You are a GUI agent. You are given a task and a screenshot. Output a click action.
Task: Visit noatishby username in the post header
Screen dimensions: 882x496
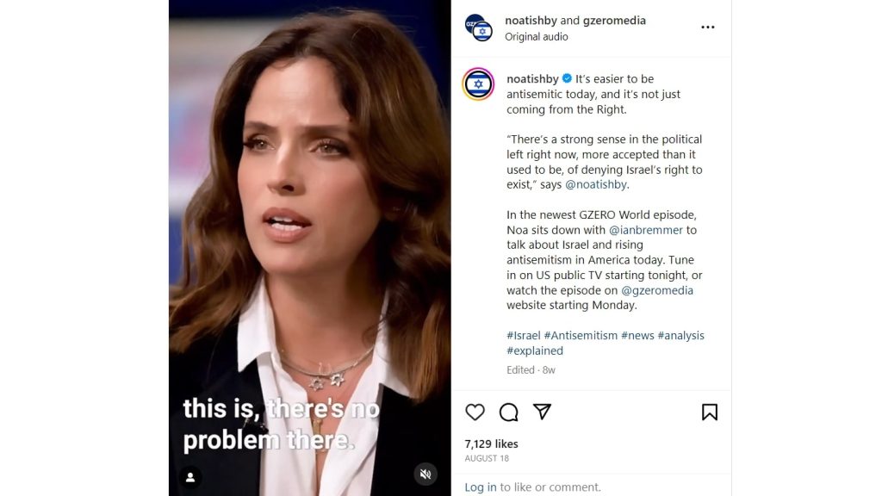tap(531, 21)
